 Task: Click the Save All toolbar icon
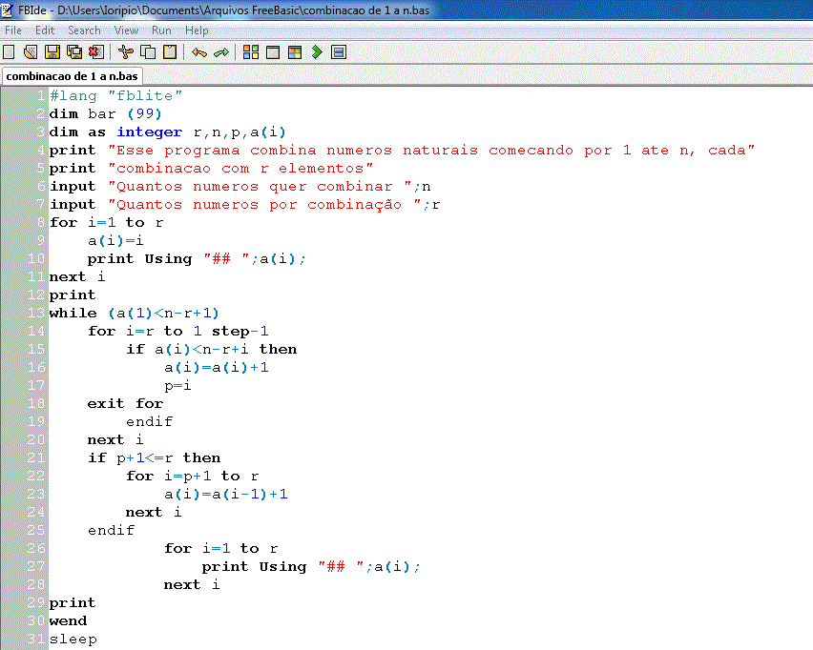[x=74, y=51]
